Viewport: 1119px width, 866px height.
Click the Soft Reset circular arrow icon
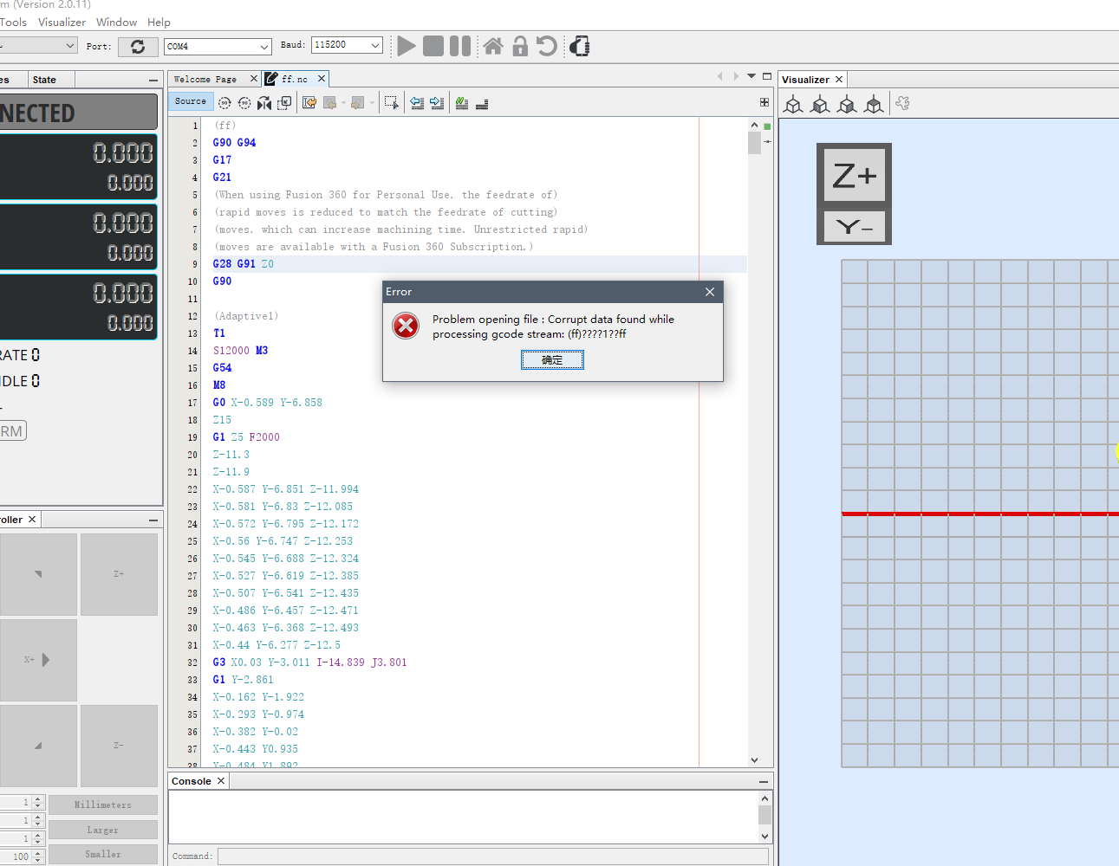[547, 46]
